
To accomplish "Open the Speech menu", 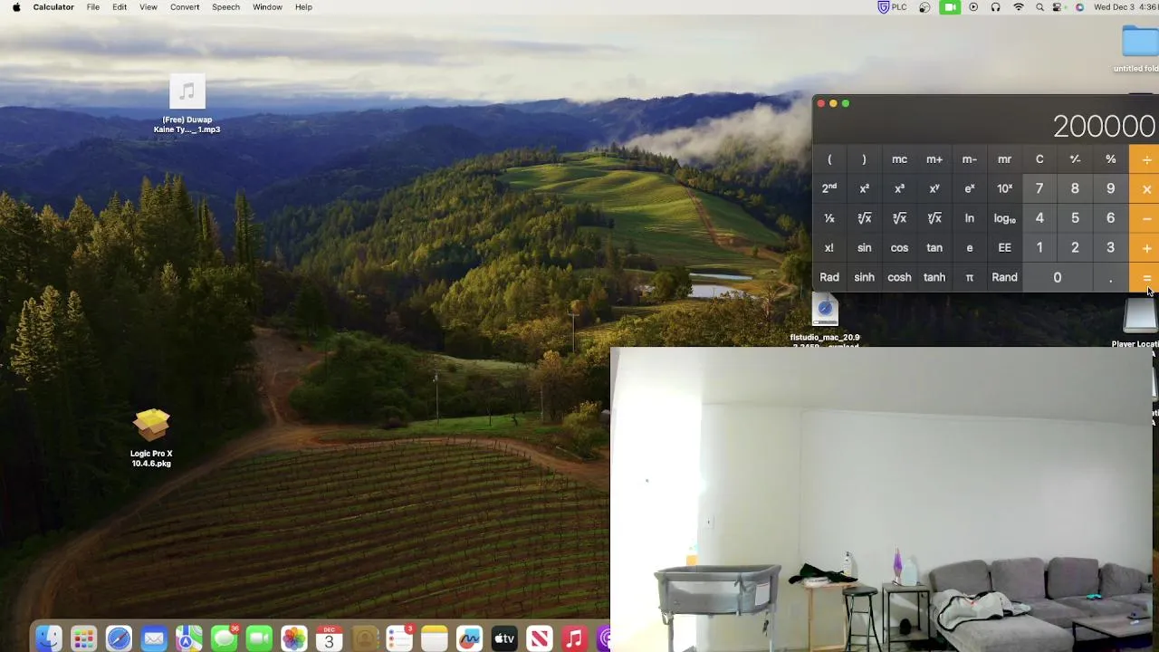I will [x=225, y=7].
